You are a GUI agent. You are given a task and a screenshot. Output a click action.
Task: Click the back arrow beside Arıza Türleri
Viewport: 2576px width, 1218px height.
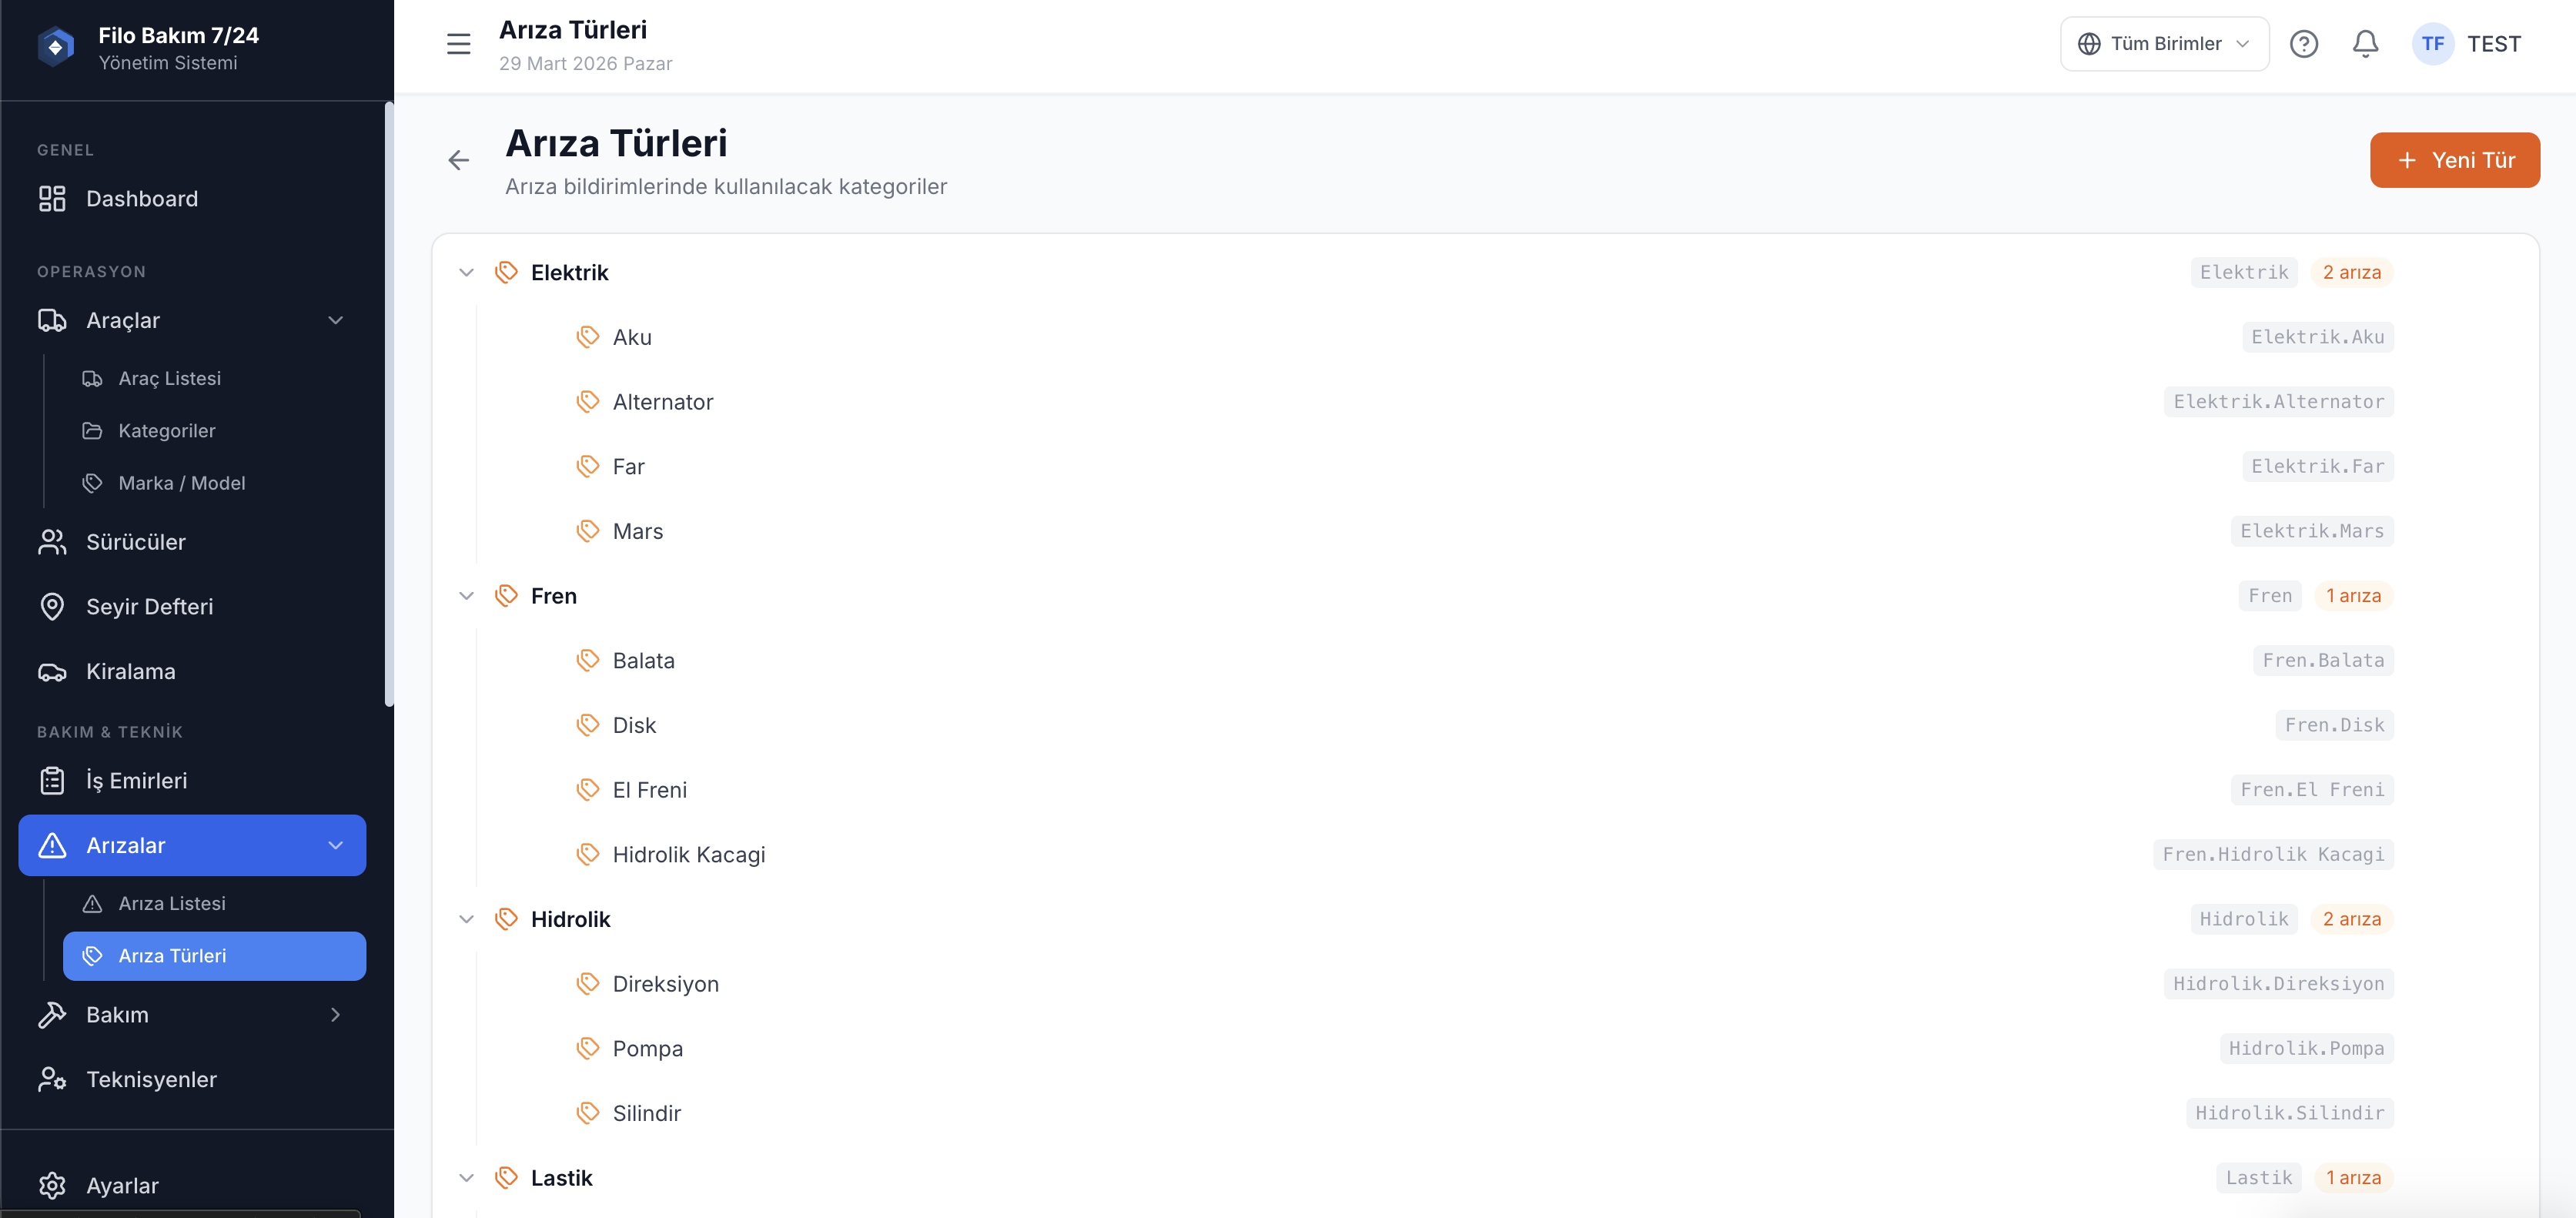(x=459, y=160)
